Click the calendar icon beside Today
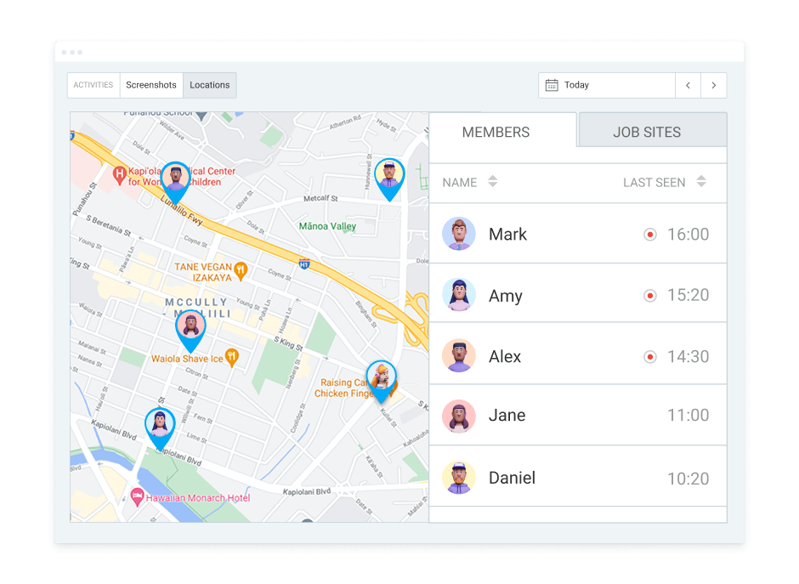 (x=552, y=85)
